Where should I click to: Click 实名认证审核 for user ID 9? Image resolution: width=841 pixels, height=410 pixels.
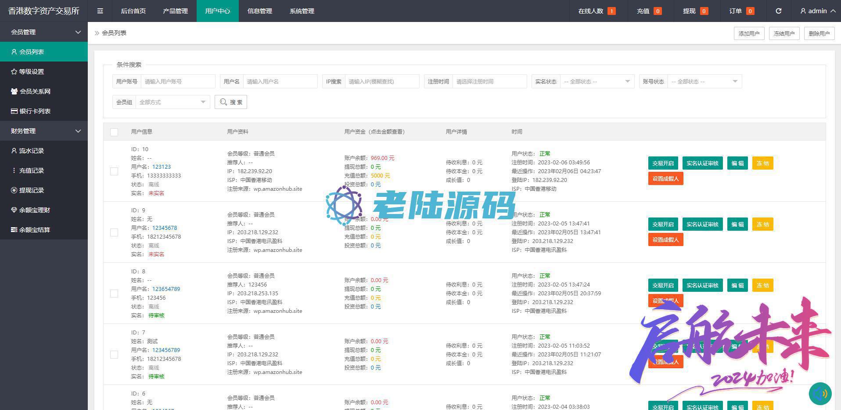click(702, 224)
